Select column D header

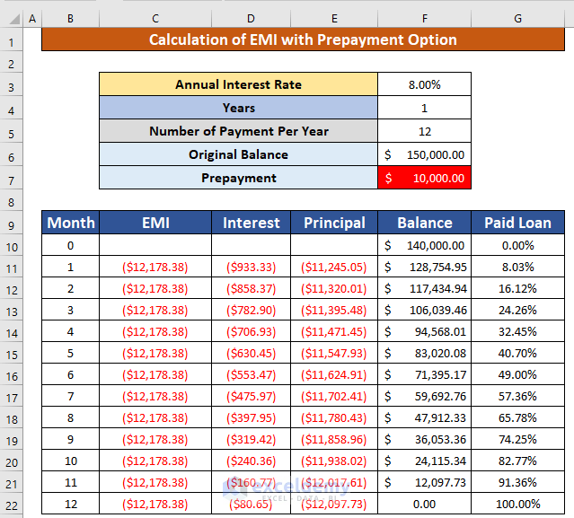coord(251,18)
